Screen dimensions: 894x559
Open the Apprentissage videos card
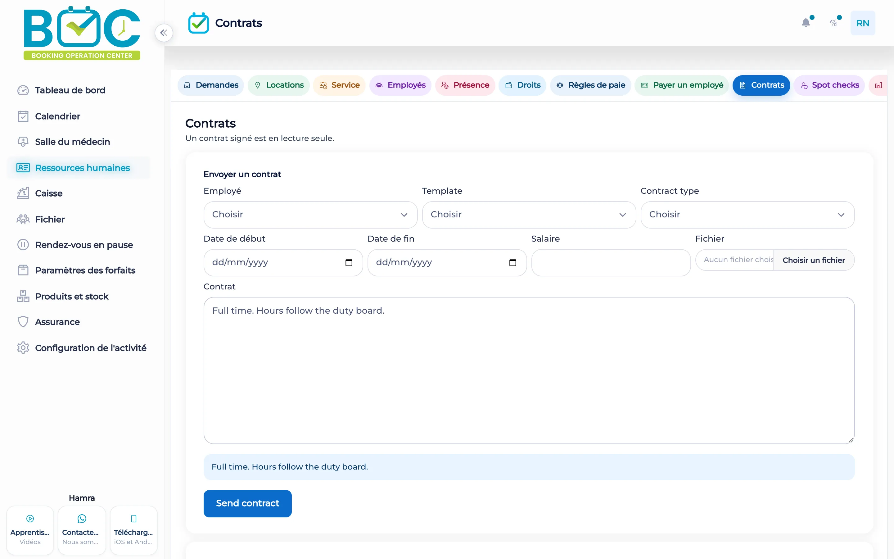point(30,530)
